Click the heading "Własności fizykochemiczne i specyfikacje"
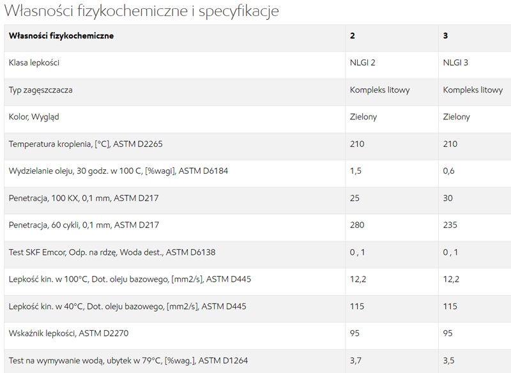Viewport: 511px width, 373px height. (x=141, y=11)
